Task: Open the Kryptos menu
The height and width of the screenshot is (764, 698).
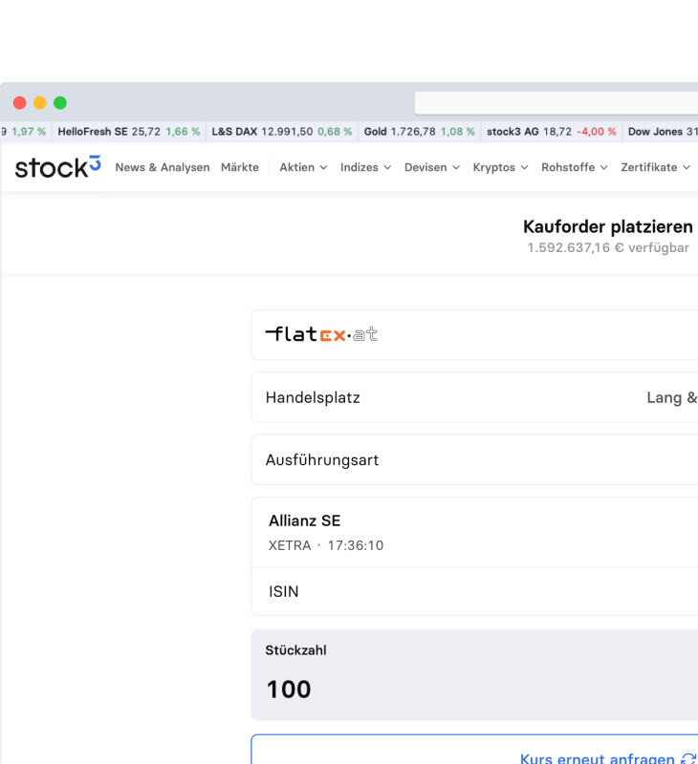Action: pyautogui.click(x=500, y=167)
